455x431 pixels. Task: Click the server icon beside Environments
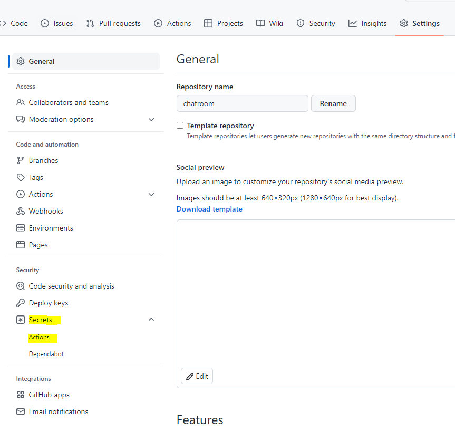(x=21, y=228)
